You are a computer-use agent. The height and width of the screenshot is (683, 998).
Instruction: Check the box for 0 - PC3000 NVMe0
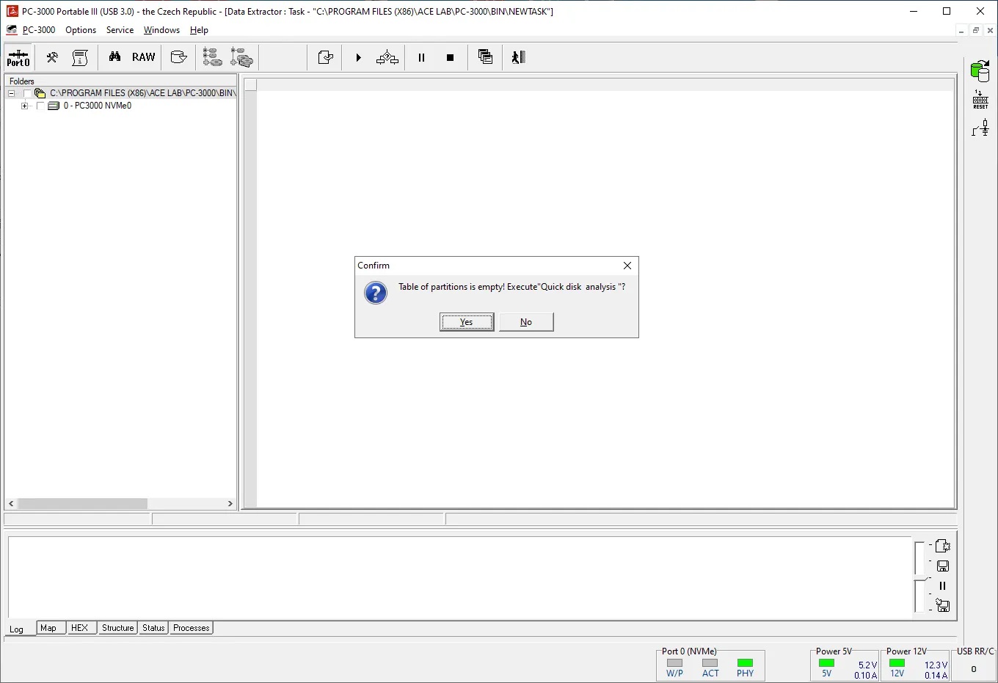[x=40, y=106]
